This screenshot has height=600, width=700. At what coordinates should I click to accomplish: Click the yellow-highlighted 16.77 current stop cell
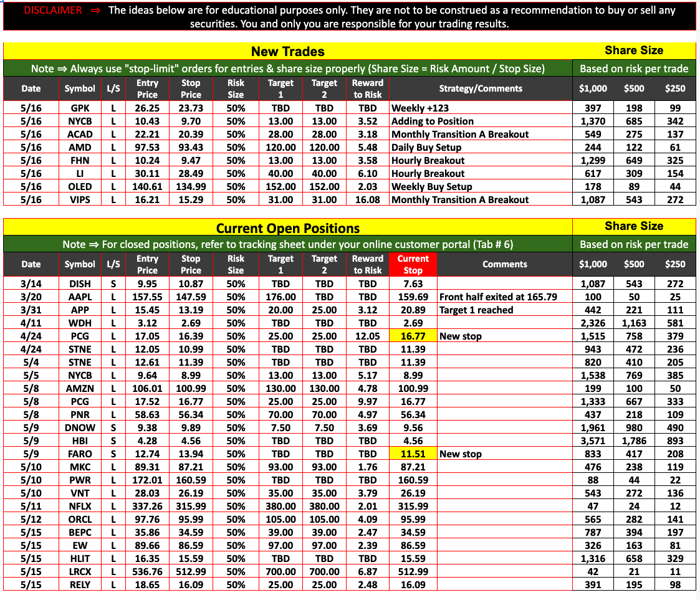tap(413, 336)
